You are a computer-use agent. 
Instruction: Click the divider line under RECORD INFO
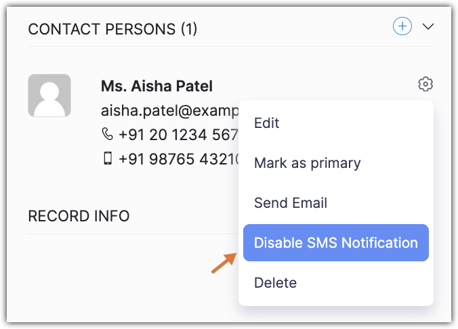(x=129, y=234)
